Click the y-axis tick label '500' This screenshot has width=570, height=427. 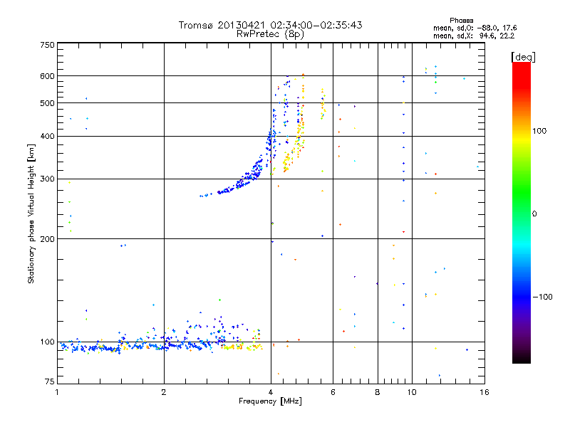tap(47, 103)
